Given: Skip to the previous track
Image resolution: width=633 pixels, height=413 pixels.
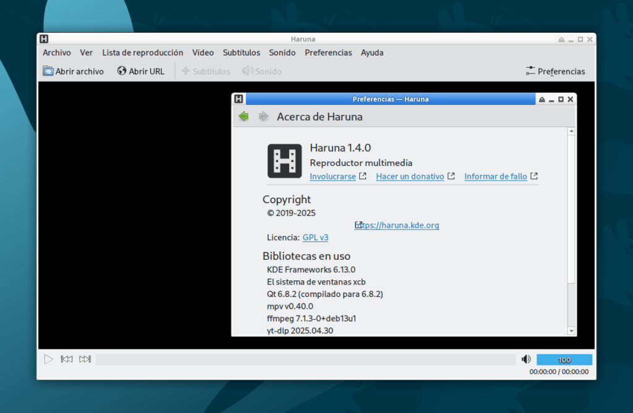Looking at the screenshot, I should click(67, 359).
